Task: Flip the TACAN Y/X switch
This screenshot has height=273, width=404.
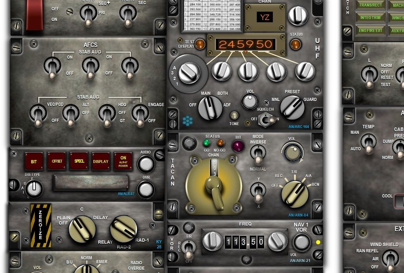Action: pyautogui.click(x=258, y=192)
